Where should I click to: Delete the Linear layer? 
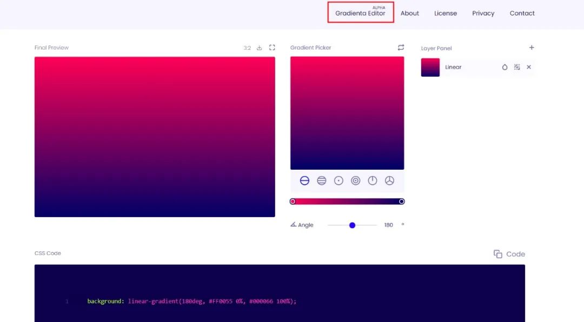coord(529,67)
